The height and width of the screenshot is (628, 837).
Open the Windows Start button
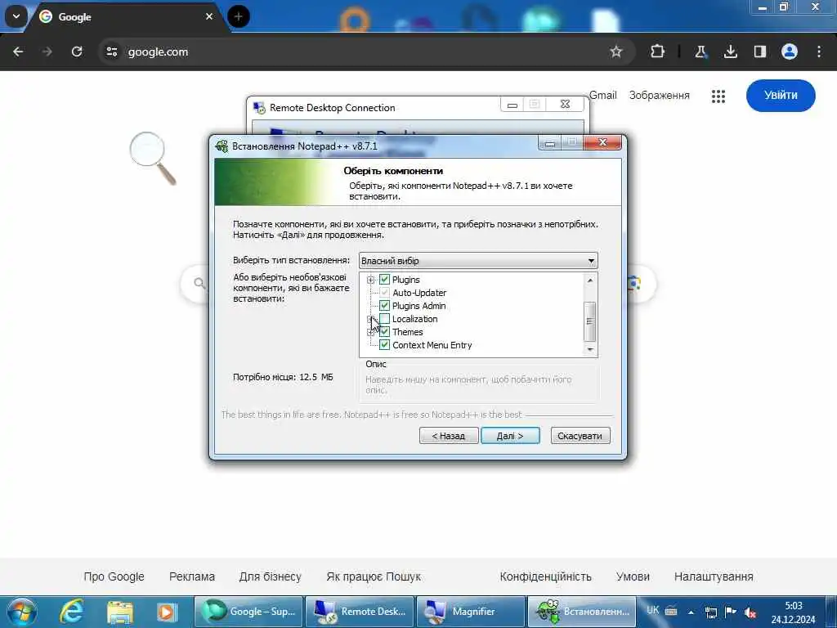tap(21, 612)
